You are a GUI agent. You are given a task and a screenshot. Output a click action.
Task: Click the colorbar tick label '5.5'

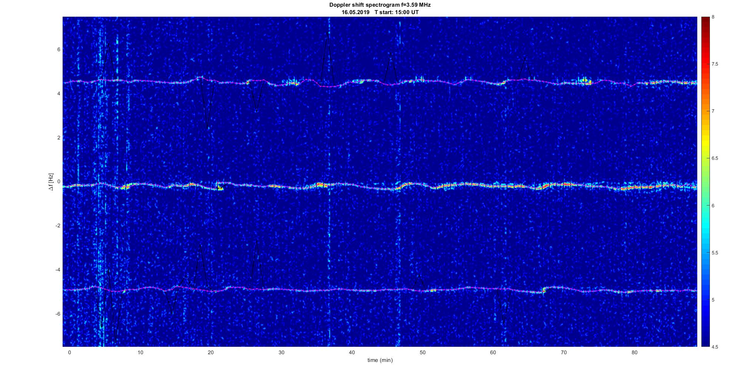tap(715, 253)
